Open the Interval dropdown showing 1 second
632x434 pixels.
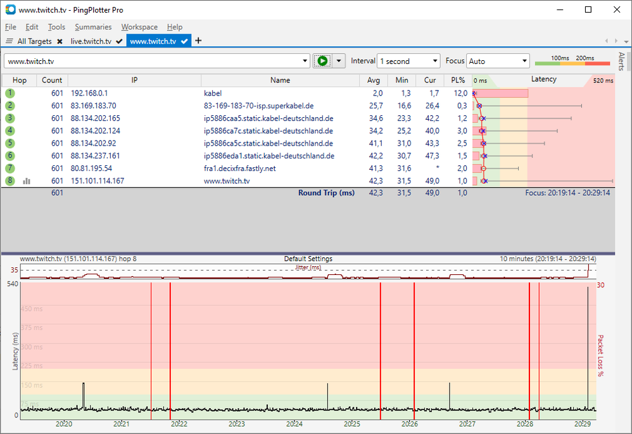point(408,61)
